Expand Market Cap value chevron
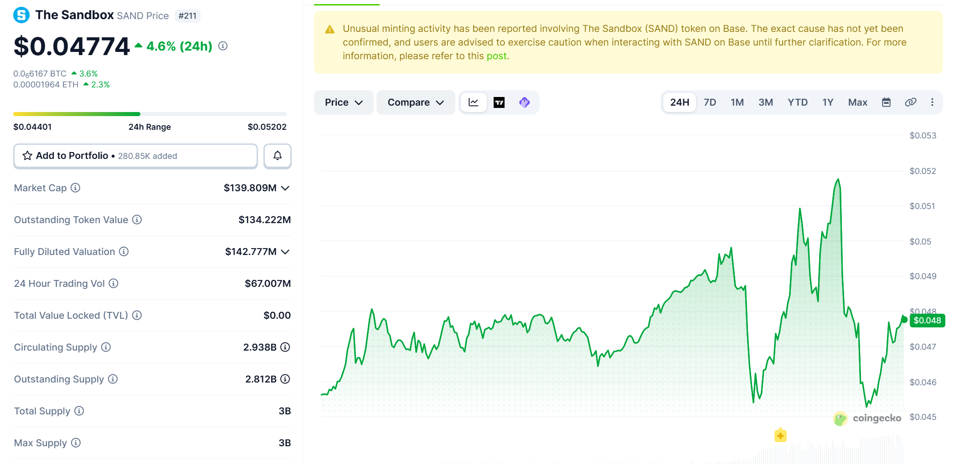The height and width of the screenshot is (464, 954). coord(285,188)
